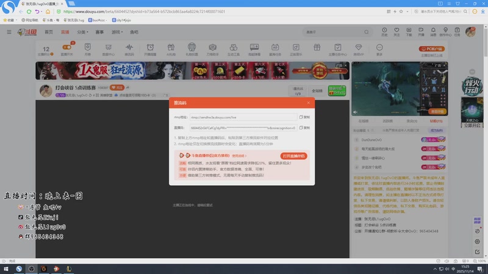The width and height of the screenshot is (488, 274).
Task: Open 赛事 in Douyu navigation
Action: [x=99, y=32]
